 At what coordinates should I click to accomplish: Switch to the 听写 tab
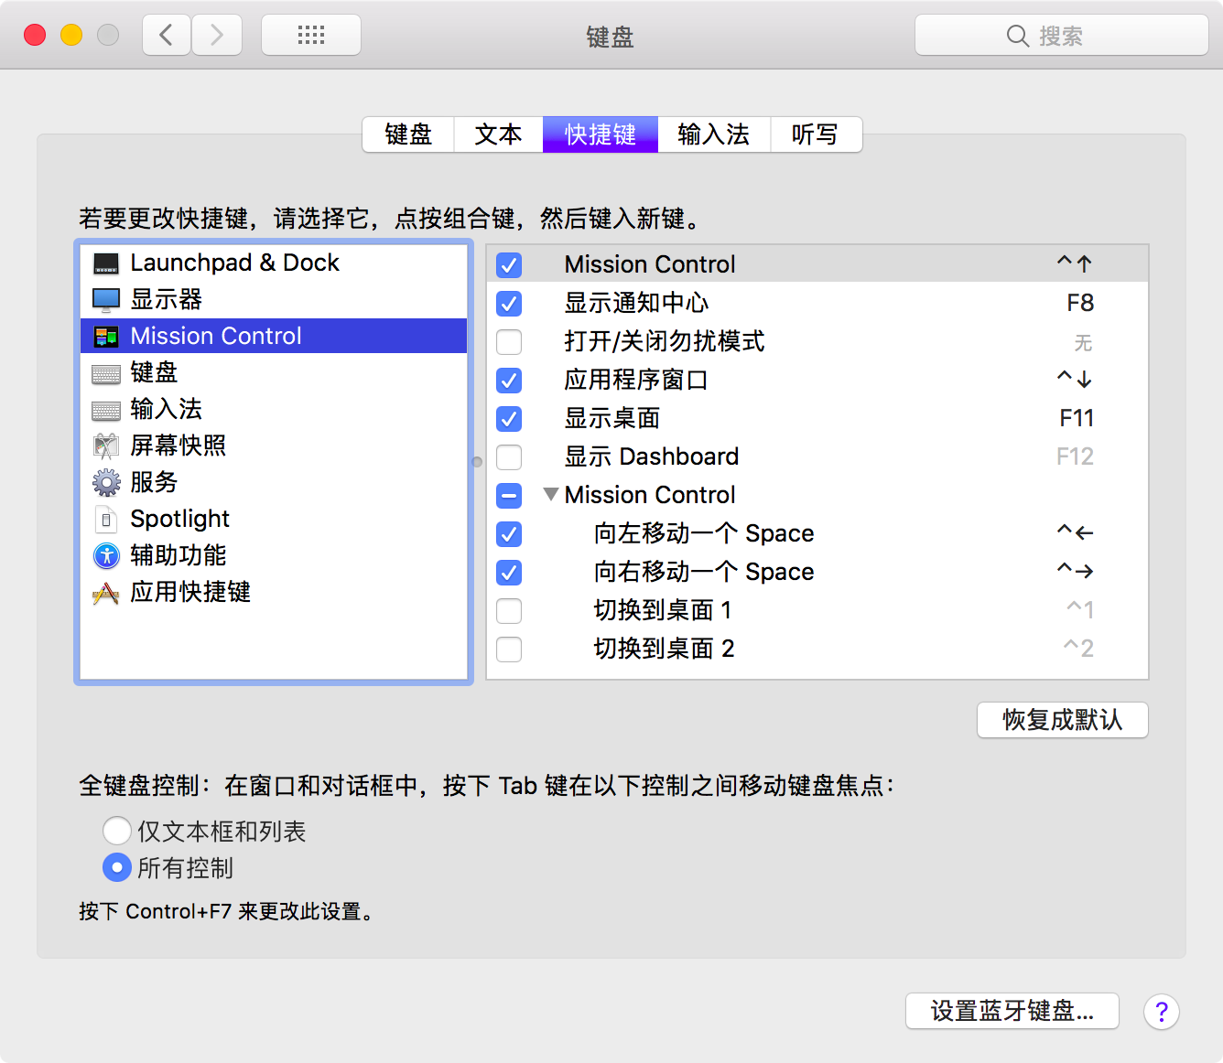tap(815, 134)
